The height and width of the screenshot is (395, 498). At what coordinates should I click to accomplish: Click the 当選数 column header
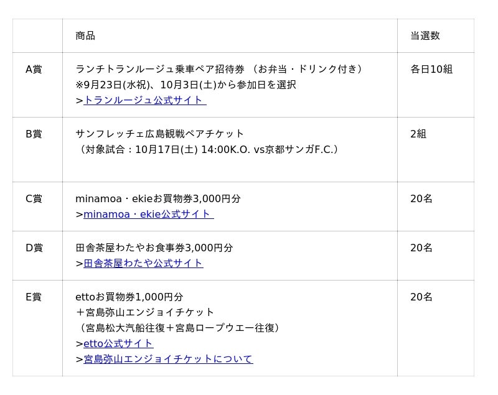(425, 35)
